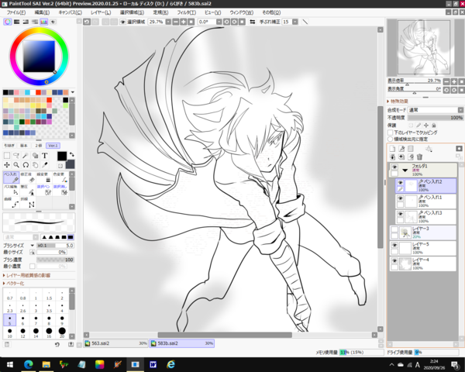
Task: Expand the 特殊効果 section
Action: point(398,102)
